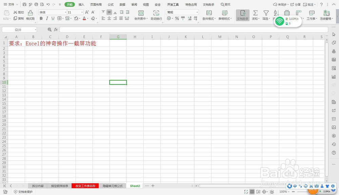Expand the font color dropdown arrow
339x195 pixels.
(87, 19)
